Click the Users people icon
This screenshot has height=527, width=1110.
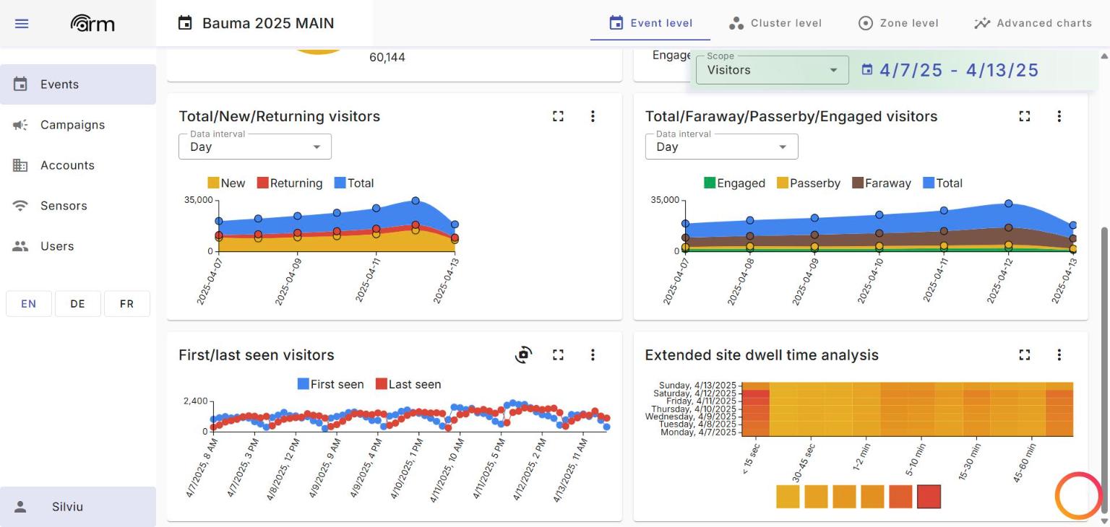21,246
